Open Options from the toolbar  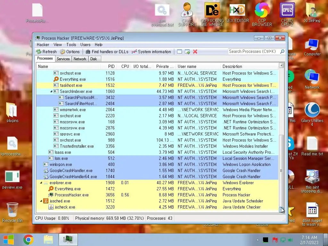point(70,52)
